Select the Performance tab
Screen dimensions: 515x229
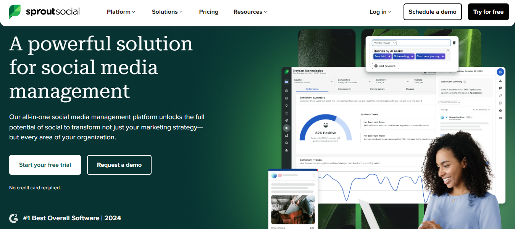coord(312,89)
